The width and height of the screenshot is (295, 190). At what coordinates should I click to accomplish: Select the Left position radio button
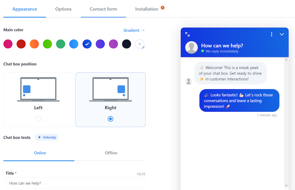[x=39, y=119]
